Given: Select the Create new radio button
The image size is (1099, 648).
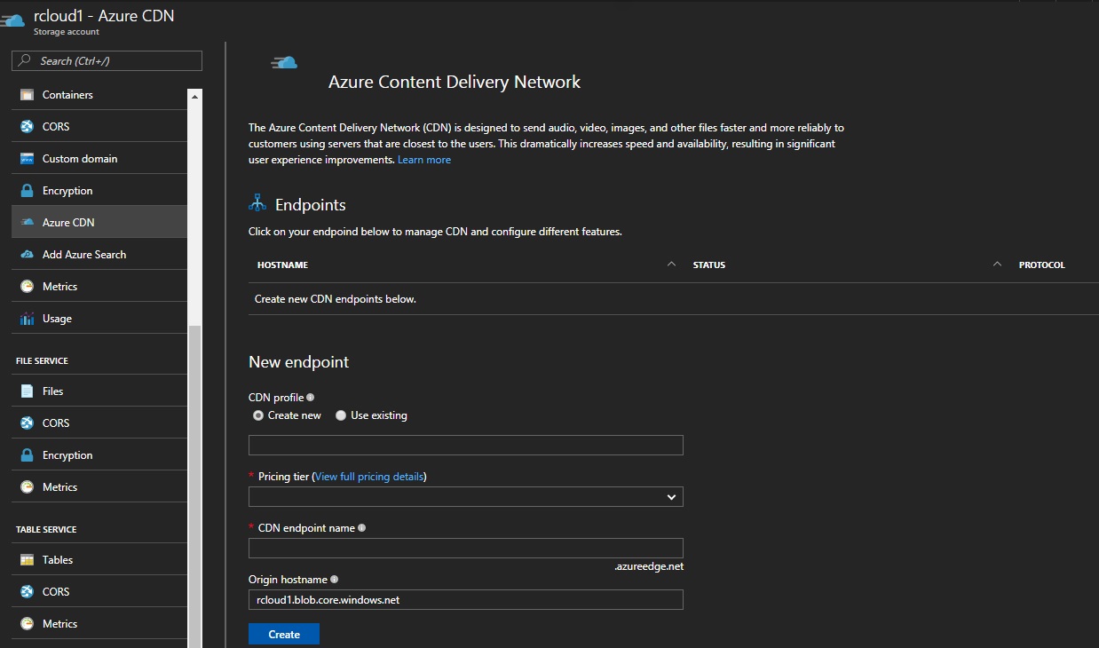Looking at the screenshot, I should (x=258, y=415).
